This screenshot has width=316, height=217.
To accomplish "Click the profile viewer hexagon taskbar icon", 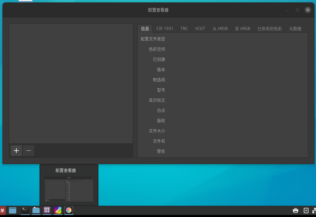I will click(69, 210).
